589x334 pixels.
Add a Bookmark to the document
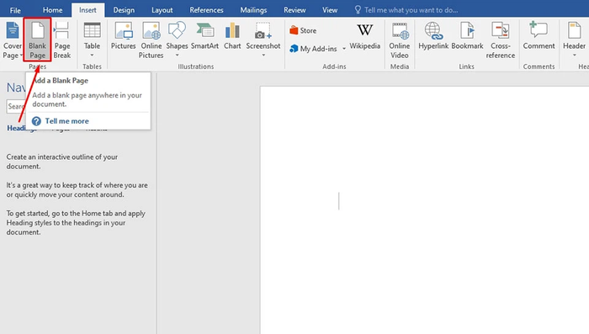[467, 35]
